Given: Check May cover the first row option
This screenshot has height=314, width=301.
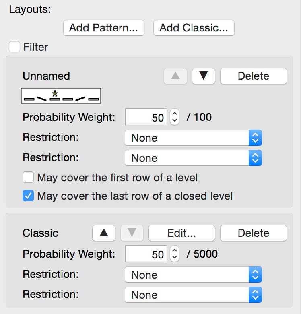Looking at the screenshot, I should pyautogui.click(x=28, y=177).
